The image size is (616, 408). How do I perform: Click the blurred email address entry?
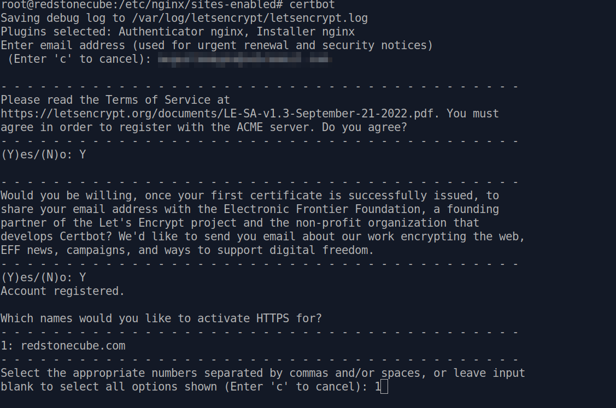coord(245,60)
